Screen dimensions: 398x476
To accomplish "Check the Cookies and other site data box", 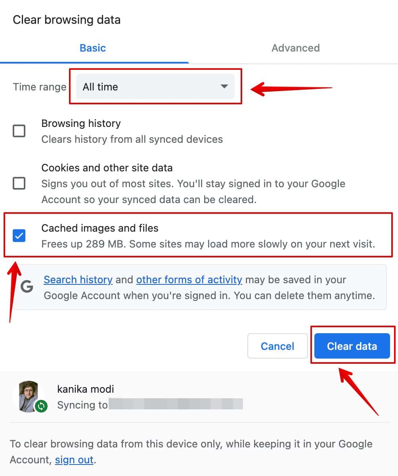I will (x=19, y=183).
